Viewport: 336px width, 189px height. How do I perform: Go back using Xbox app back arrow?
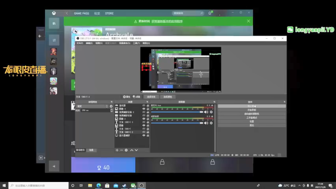[67, 13]
